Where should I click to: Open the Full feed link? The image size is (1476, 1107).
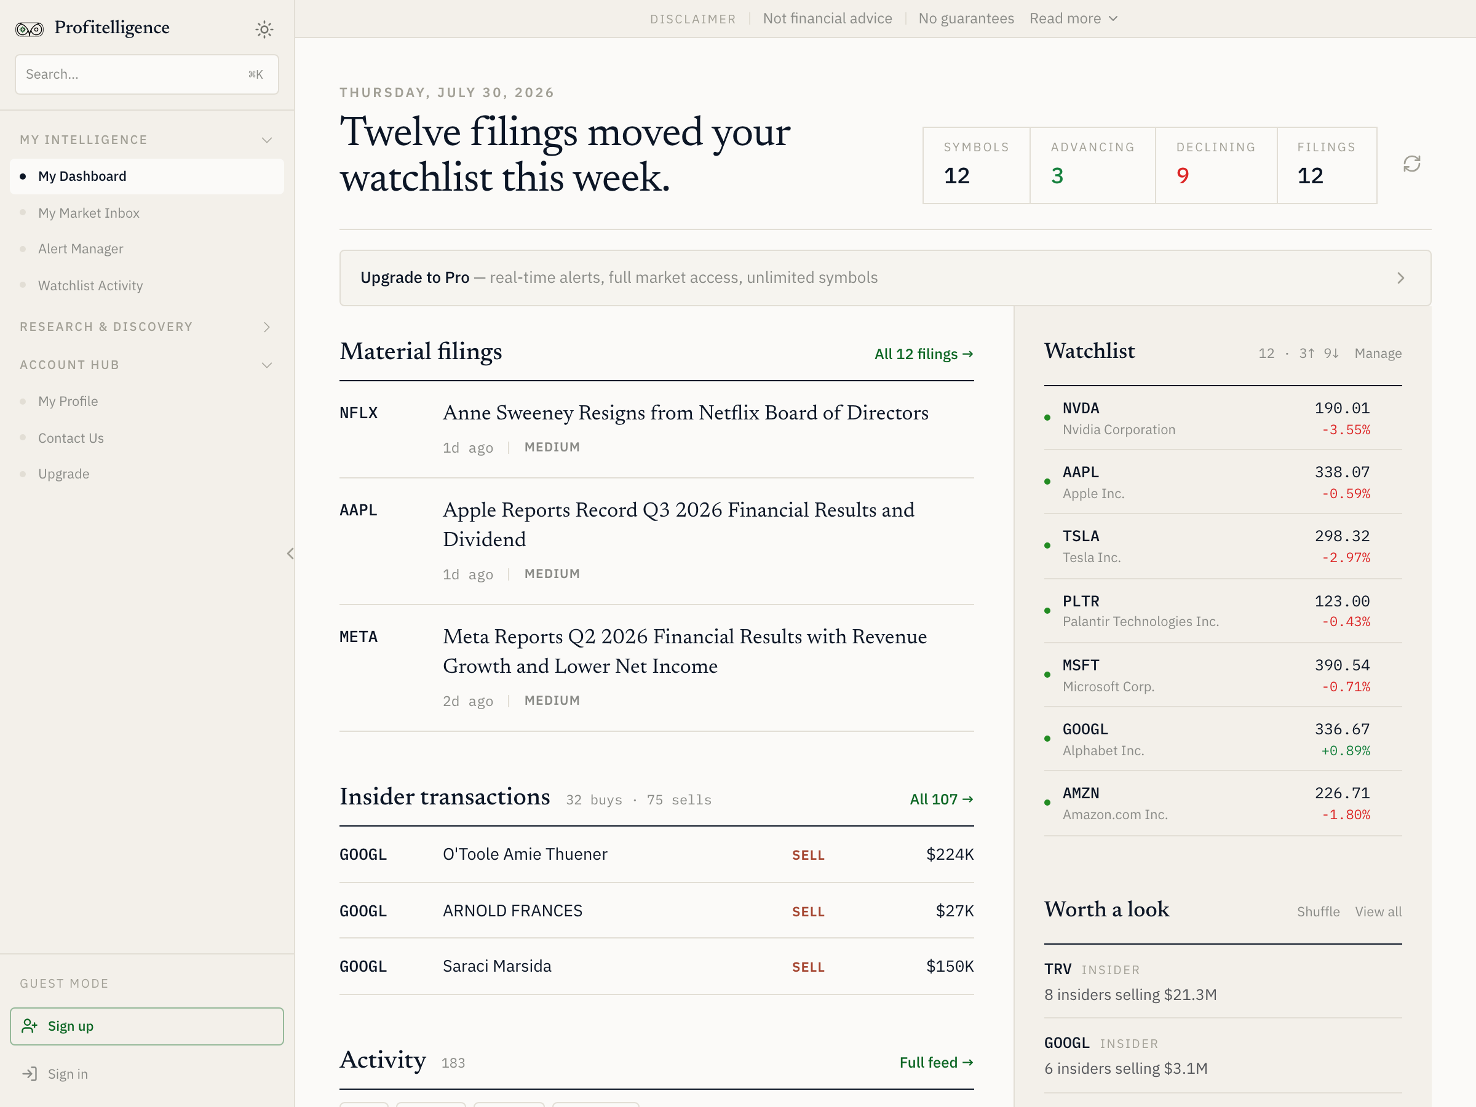coord(936,1062)
